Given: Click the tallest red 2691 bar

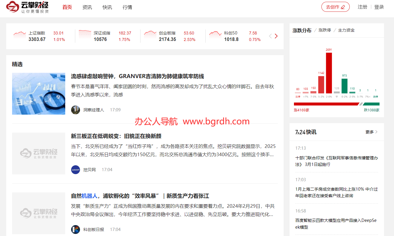Looking at the screenshot, I should point(329,73).
